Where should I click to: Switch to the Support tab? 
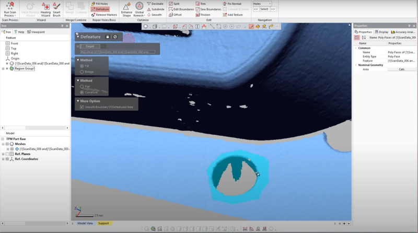click(103, 224)
